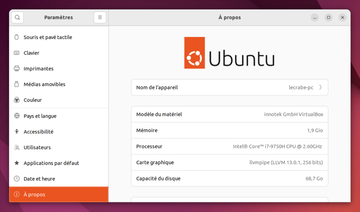Open Médias amovibles panel
The height and width of the screenshot is (212, 360).
pyautogui.click(x=59, y=84)
